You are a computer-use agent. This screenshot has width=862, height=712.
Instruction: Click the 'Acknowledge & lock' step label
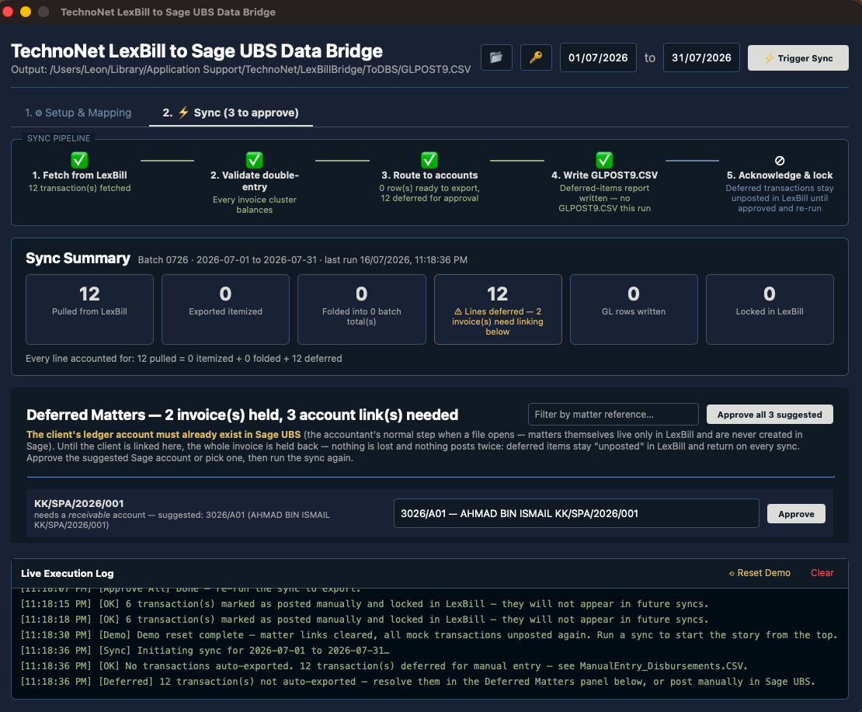(x=780, y=175)
